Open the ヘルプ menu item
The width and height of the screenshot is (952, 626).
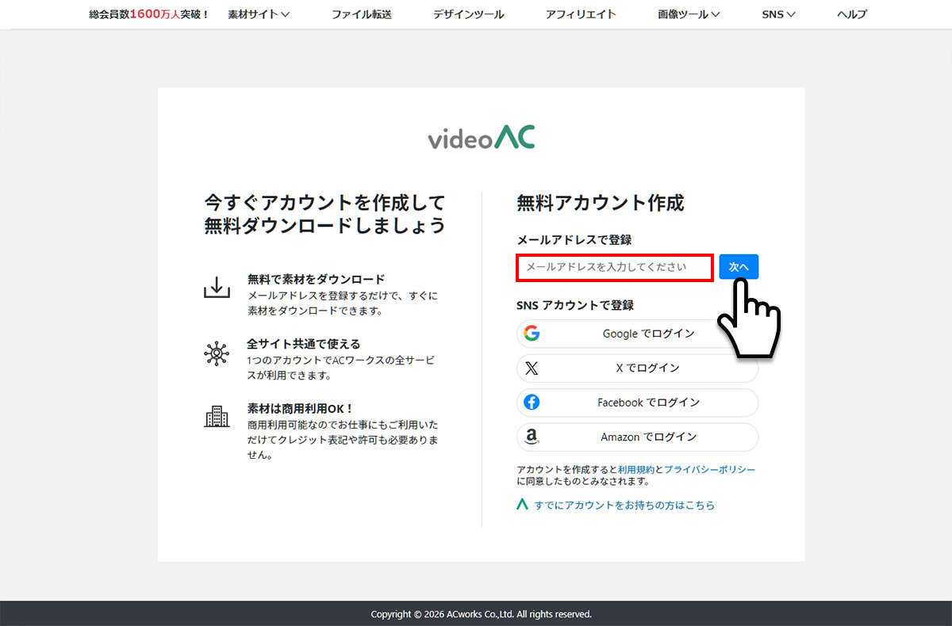click(852, 14)
